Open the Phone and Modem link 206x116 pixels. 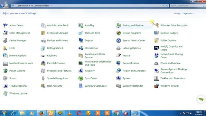point(170,63)
